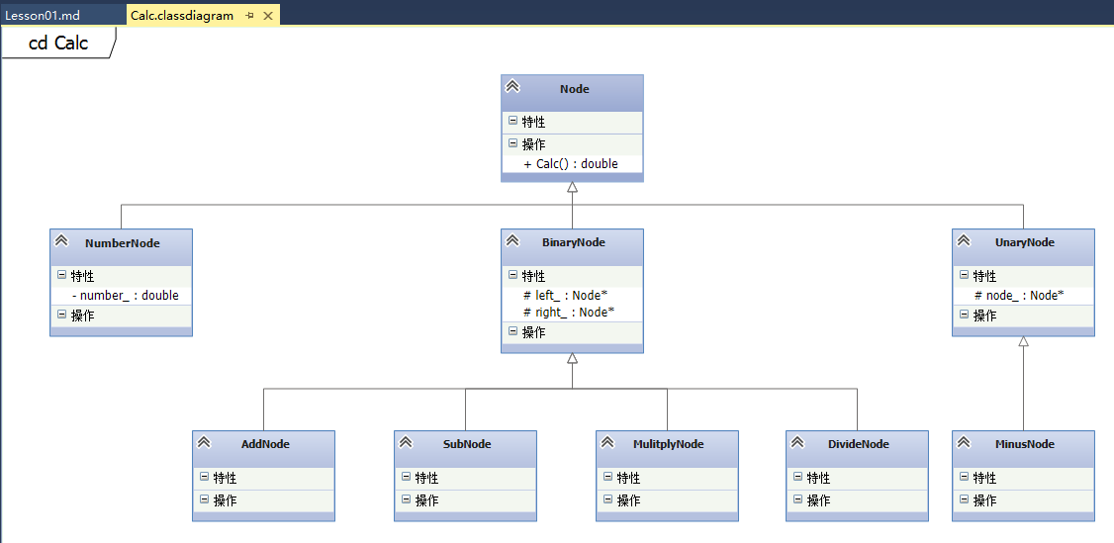Collapse the UnaryNode 特性 section
Viewport: 1114px width, 543px height.
[x=964, y=275]
